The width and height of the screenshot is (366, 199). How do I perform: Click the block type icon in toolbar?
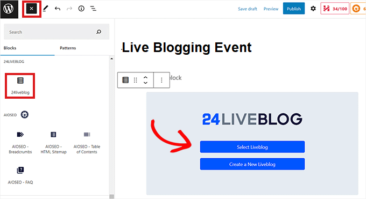125,80
